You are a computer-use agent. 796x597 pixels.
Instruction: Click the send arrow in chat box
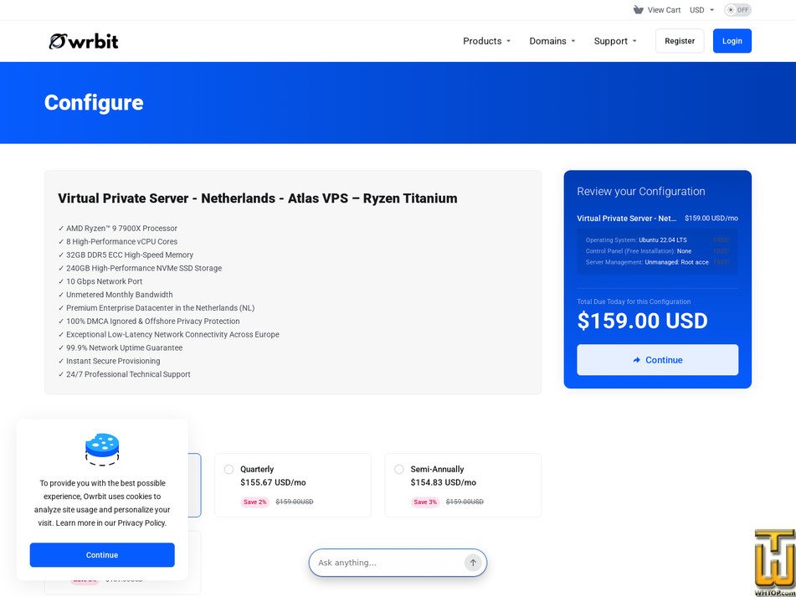[473, 563]
